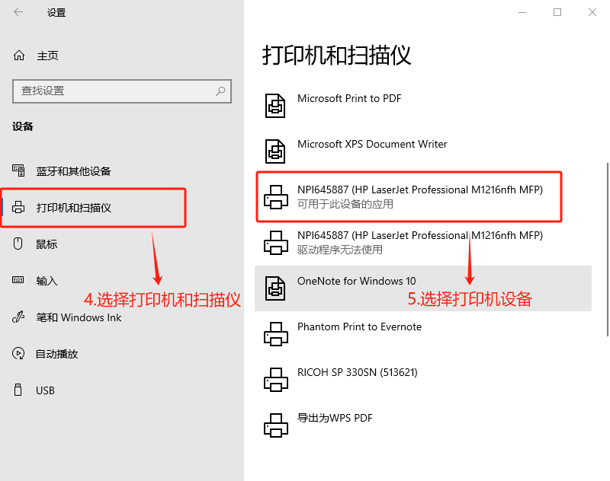Select the 输入 keyboard icon
This screenshot has width=610, height=481.
(x=18, y=280)
